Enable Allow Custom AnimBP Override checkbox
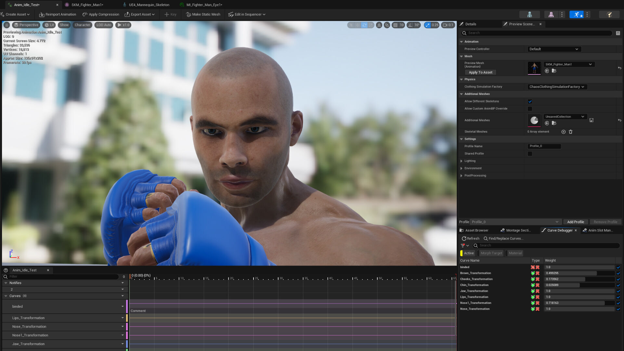This screenshot has width=624, height=351. tap(530, 109)
